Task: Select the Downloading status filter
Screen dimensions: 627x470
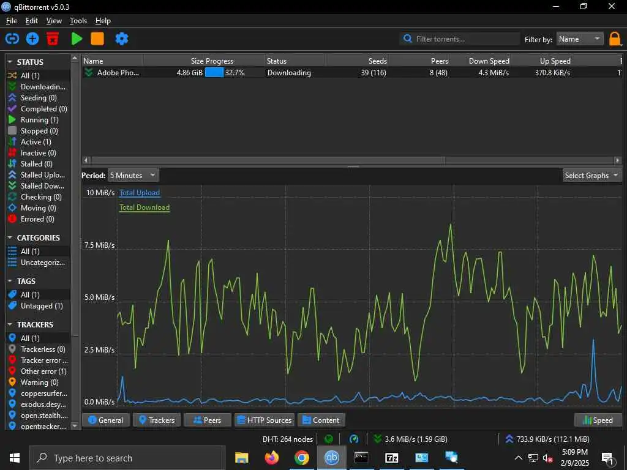Action: [x=39, y=87]
